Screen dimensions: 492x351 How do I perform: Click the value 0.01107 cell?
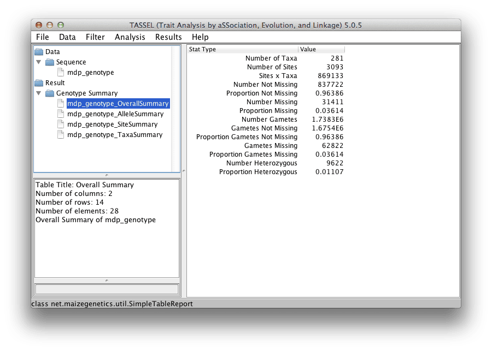pos(321,172)
